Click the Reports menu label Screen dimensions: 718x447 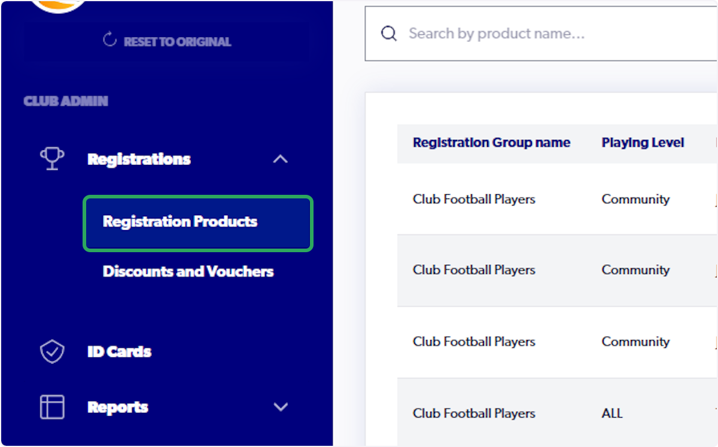pos(118,407)
